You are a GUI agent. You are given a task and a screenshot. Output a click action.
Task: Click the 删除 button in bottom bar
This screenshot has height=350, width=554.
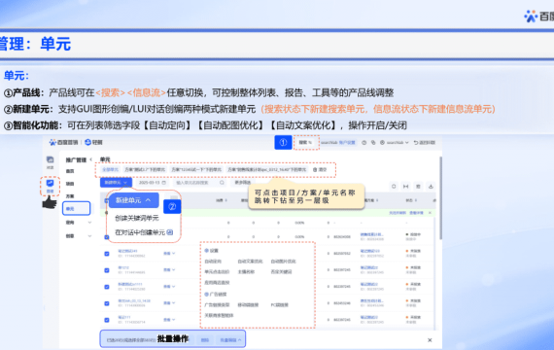[205, 340]
